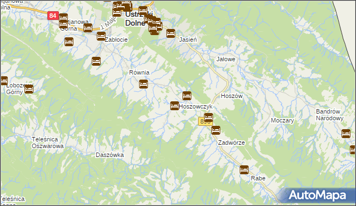The image size is (356, 206).
Task: Click the lodging icon below the Górna label
Action: pyautogui.click(x=69, y=42)
